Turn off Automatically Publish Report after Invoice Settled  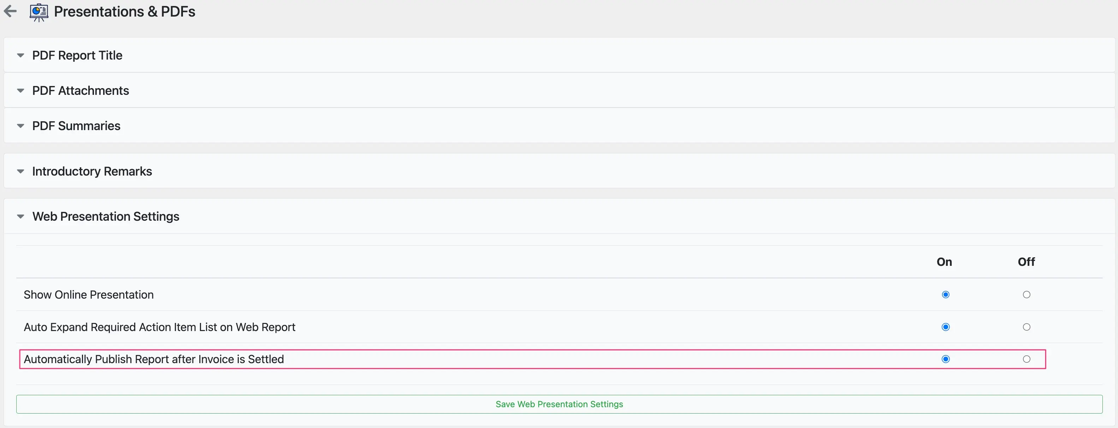tap(1027, 359)
